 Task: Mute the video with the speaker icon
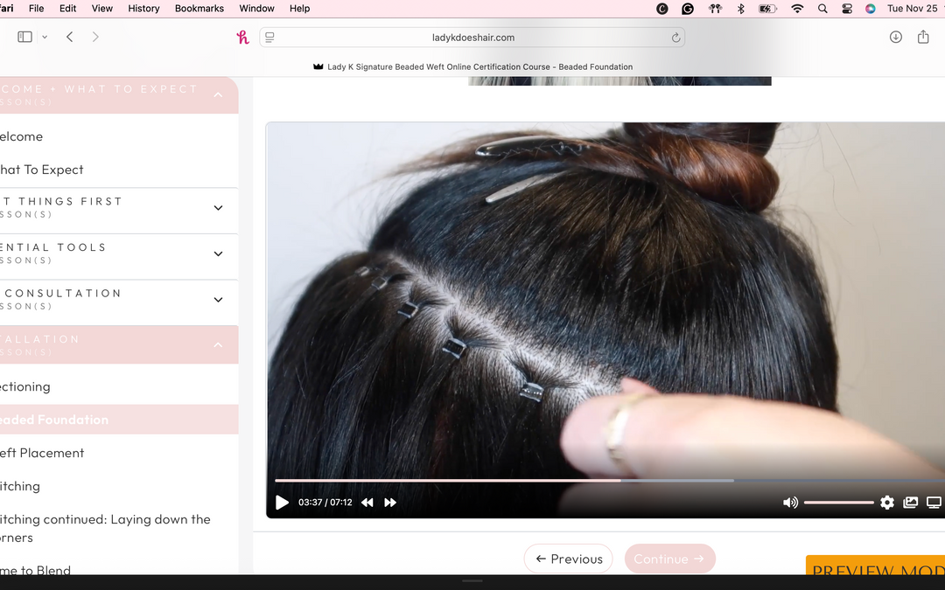[x=790, y=503]
